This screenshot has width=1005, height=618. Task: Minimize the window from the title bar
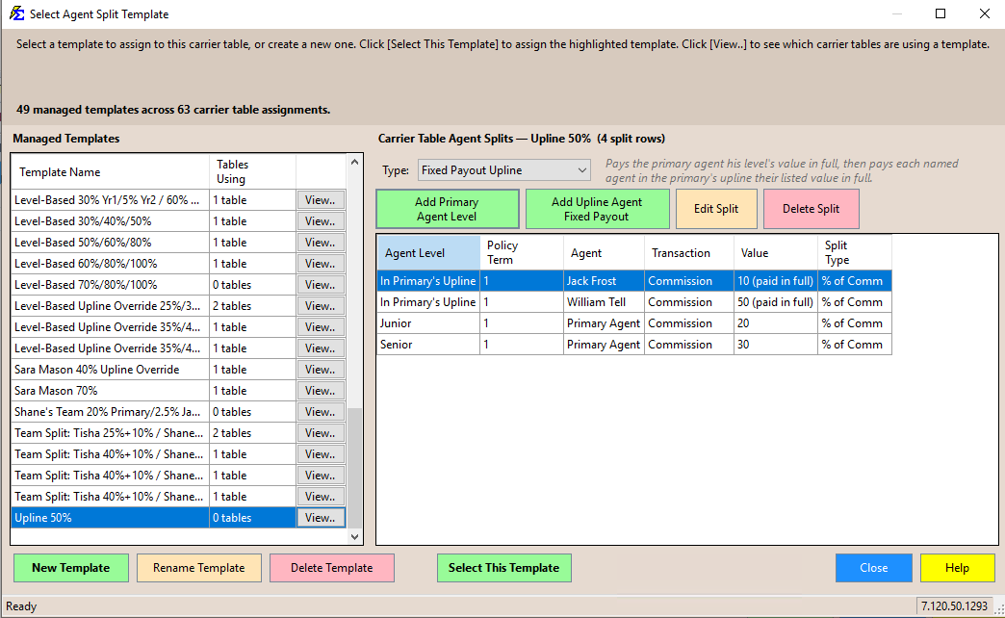[x=896, y=13]
